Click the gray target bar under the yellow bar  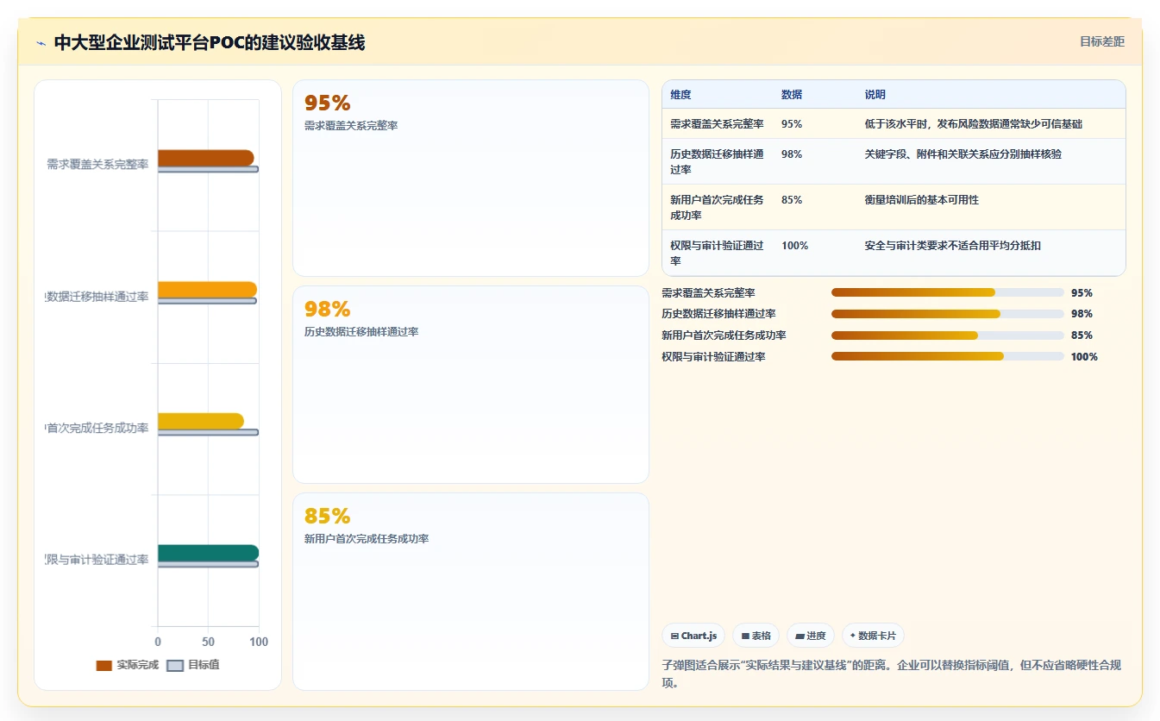(208, 432)
